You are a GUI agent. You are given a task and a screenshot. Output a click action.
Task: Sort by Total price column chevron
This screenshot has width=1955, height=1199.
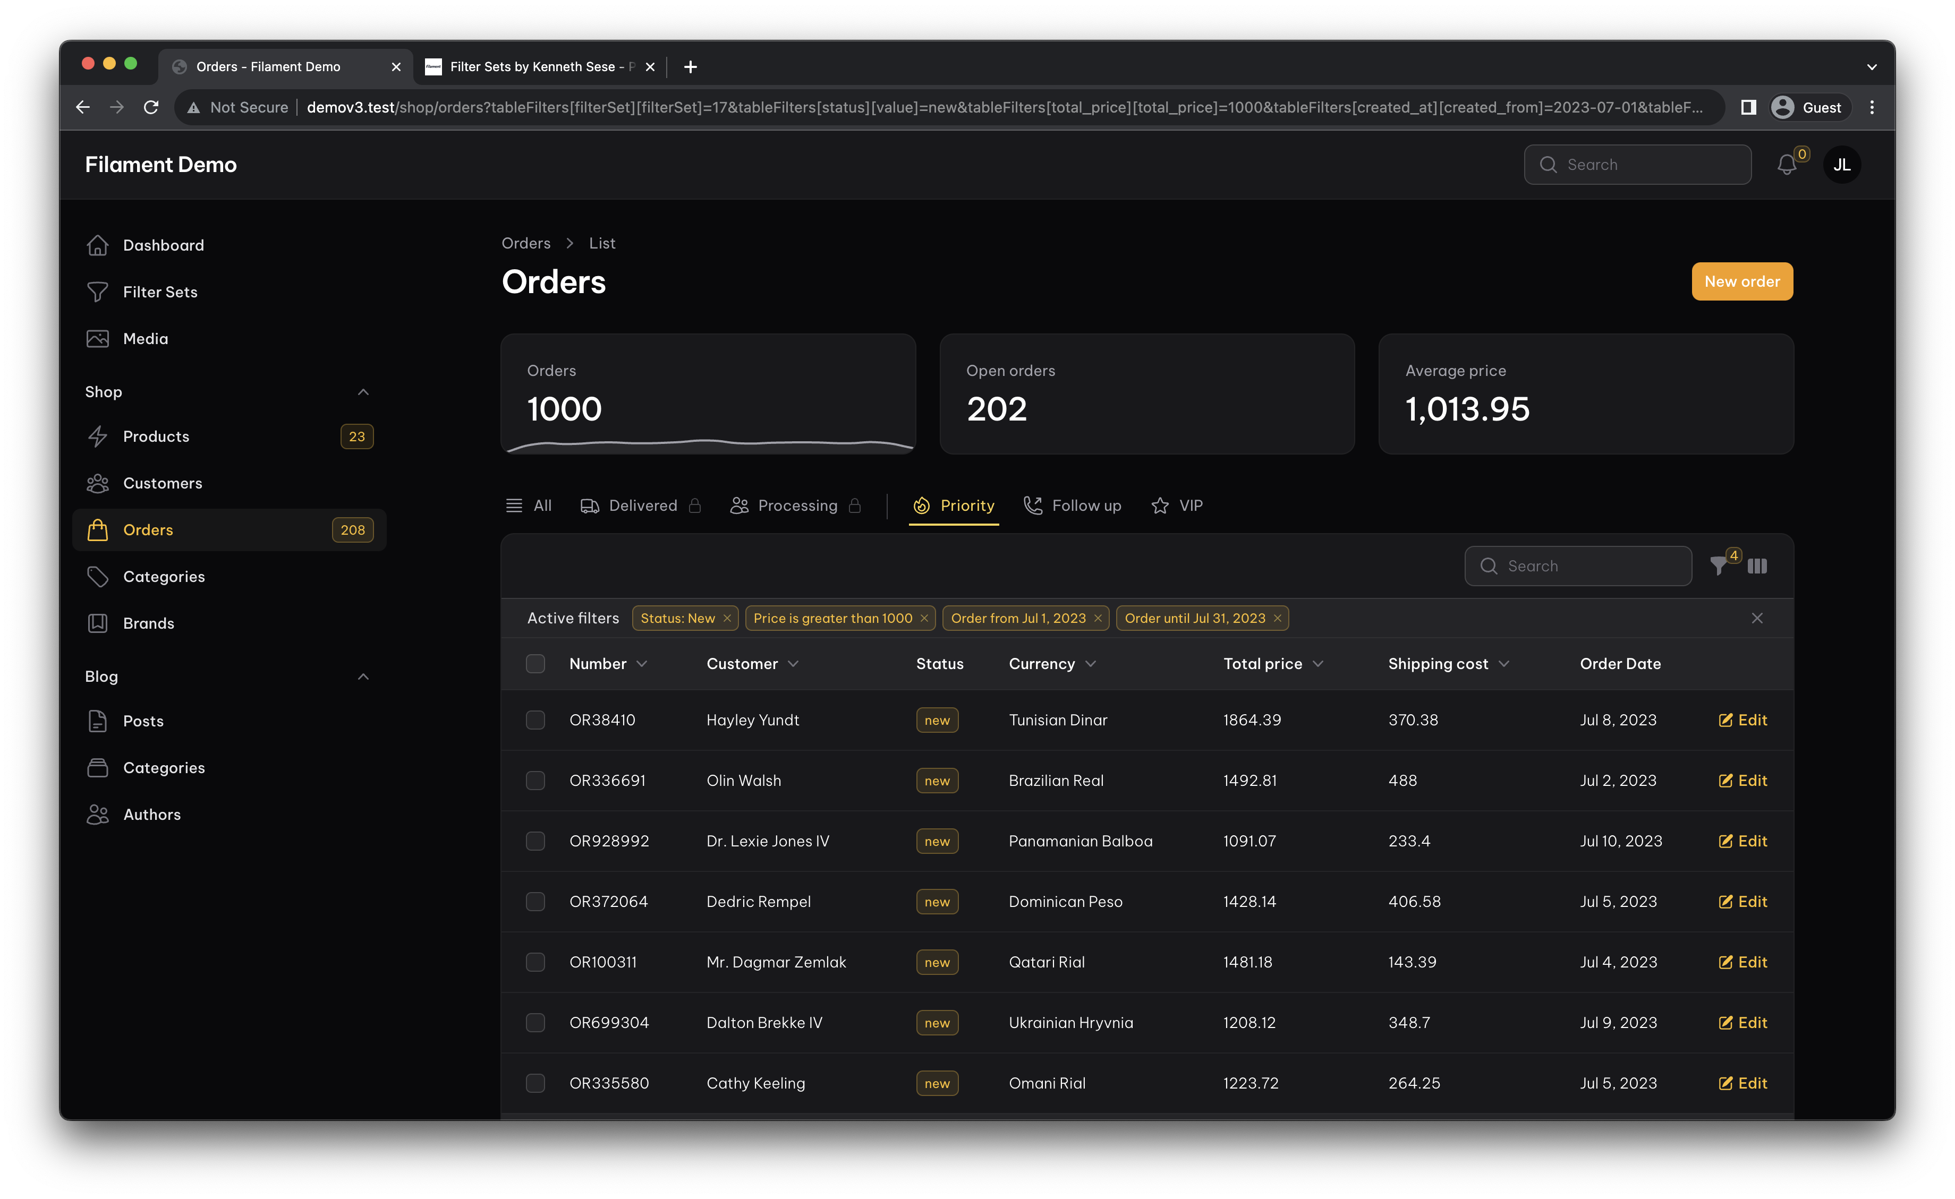1318,664
